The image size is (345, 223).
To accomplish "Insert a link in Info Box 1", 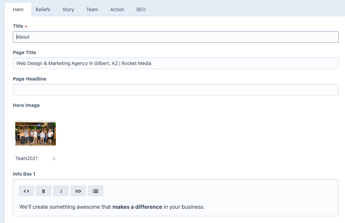I will tap(78, 191).
